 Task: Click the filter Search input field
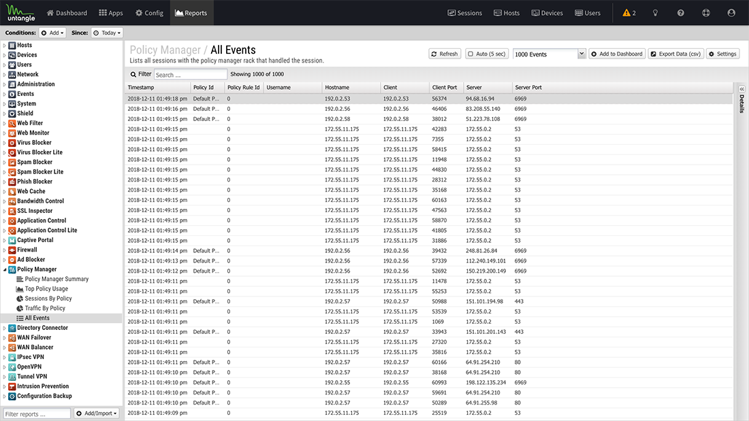[x=190, y=74]
